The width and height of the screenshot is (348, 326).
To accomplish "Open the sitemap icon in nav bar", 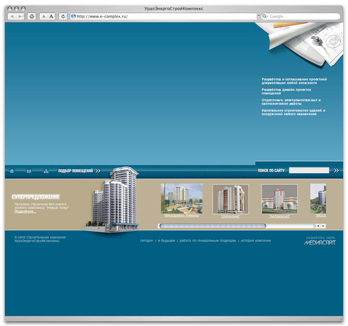I will click(x=46, y=171).
